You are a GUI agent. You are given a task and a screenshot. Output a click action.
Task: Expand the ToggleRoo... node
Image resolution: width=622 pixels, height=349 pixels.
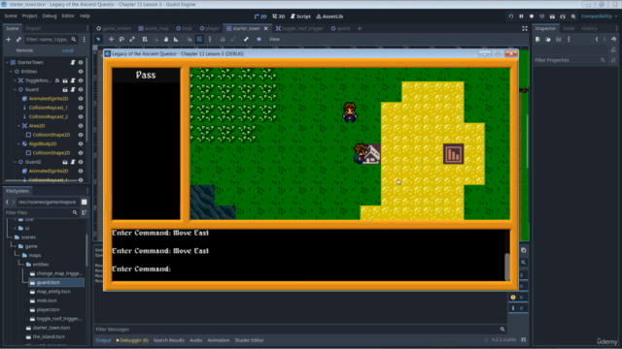pos(16,80)
